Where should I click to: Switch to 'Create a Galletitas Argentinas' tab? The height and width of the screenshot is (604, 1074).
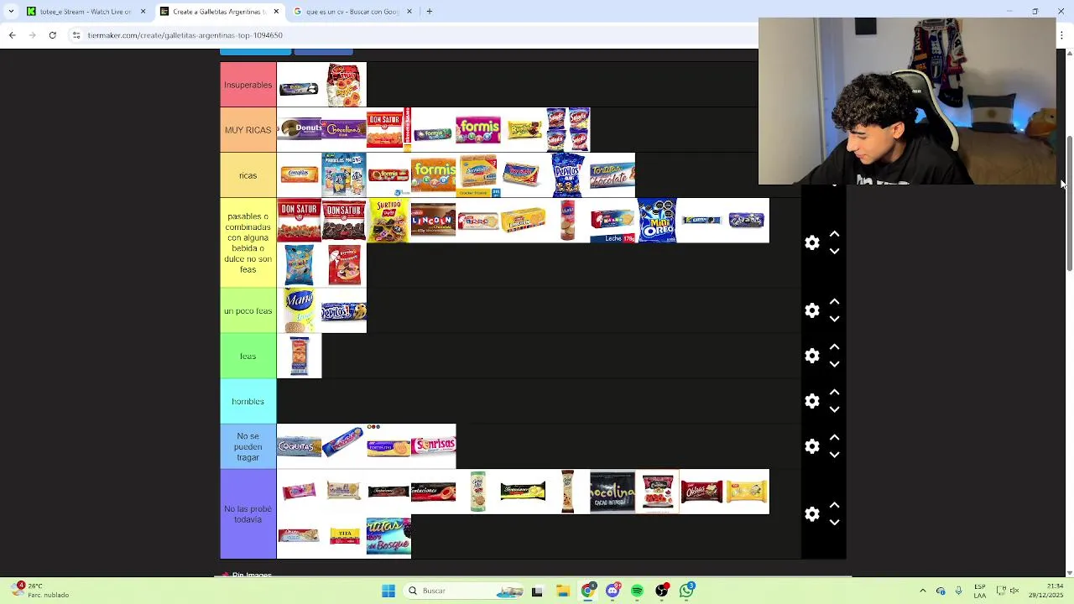tap(221, 12)
